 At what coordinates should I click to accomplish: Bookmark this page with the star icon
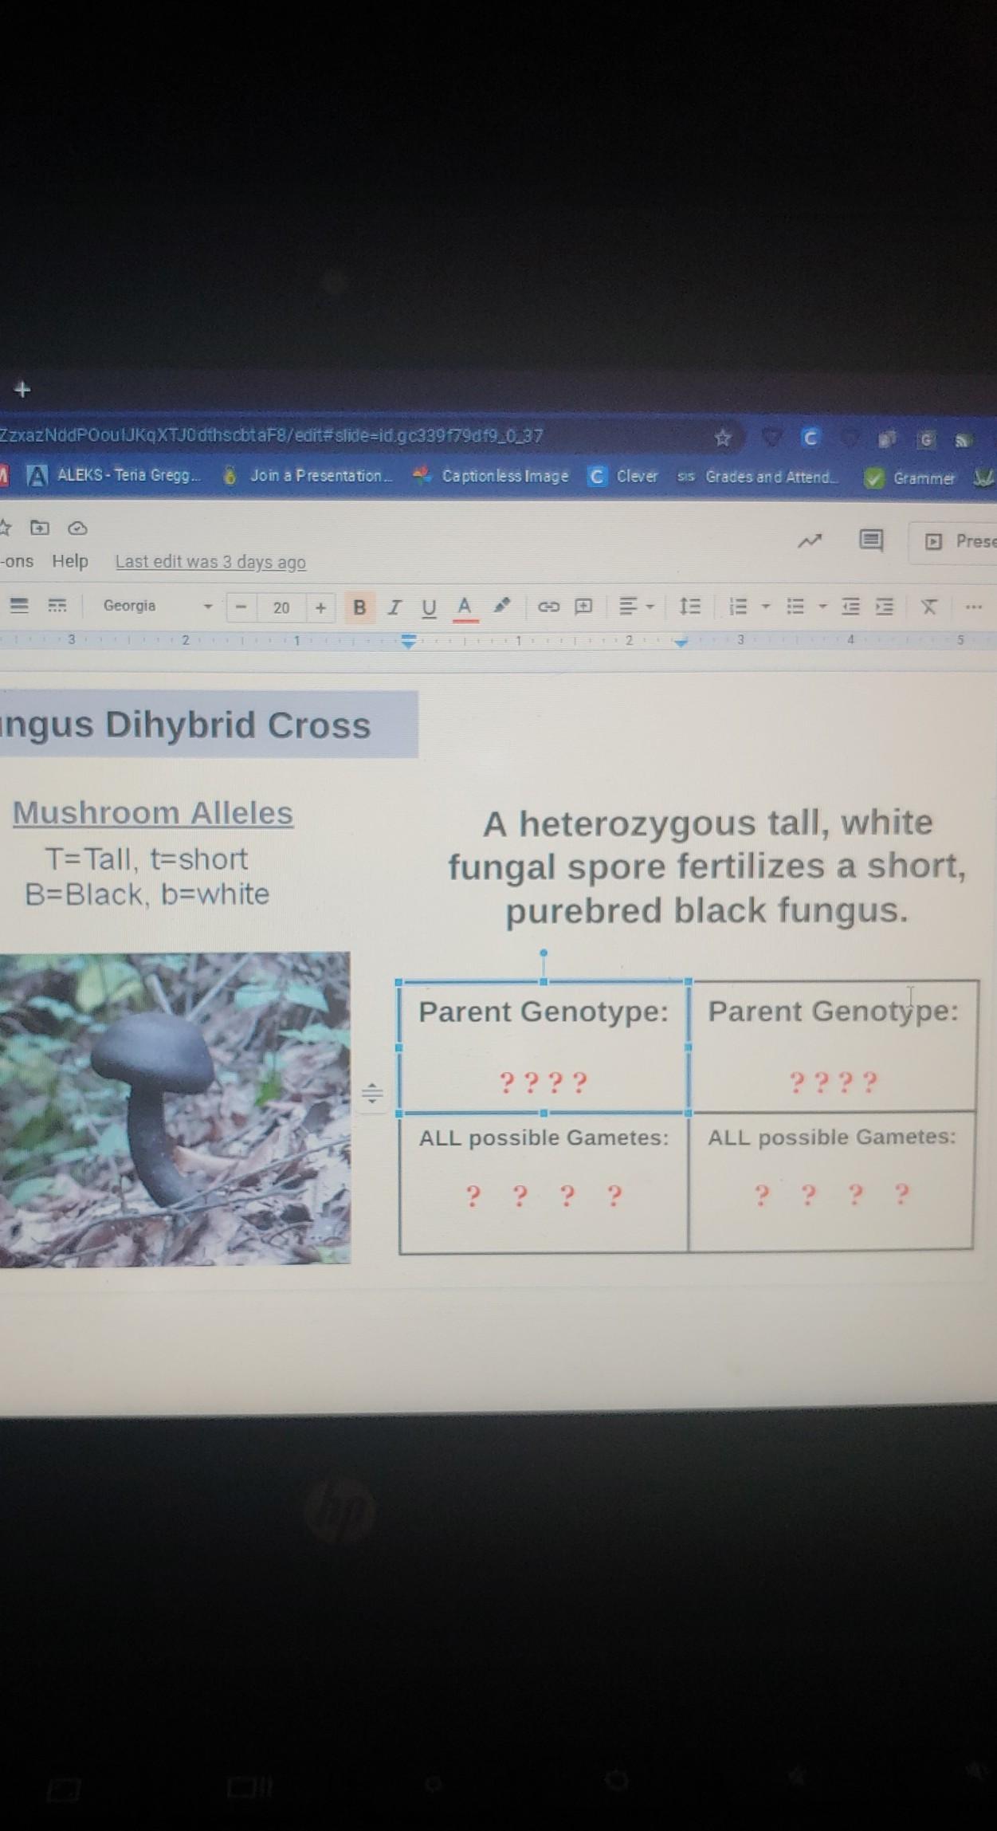point(722,438)
